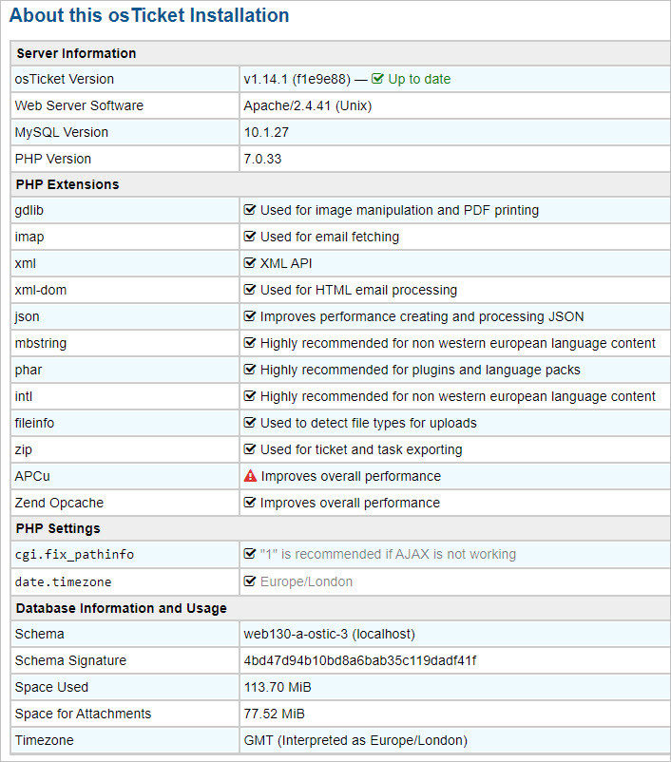Click the fileinfo extension check mark

pos(250,423)
